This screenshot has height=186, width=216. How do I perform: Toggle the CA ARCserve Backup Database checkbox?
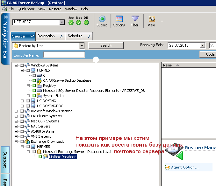point(34,80)
